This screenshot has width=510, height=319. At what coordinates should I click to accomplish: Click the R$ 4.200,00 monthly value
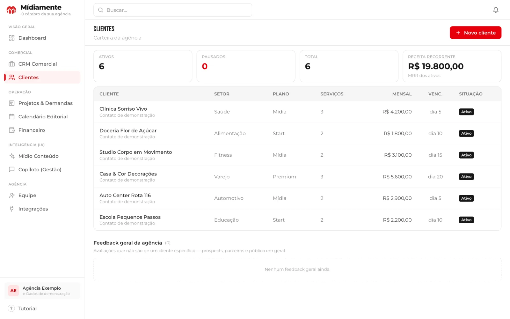[x=397, y=112]
